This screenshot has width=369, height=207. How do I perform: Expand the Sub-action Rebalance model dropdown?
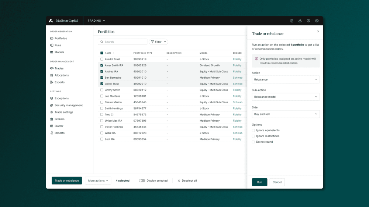(x=286, y=97)
